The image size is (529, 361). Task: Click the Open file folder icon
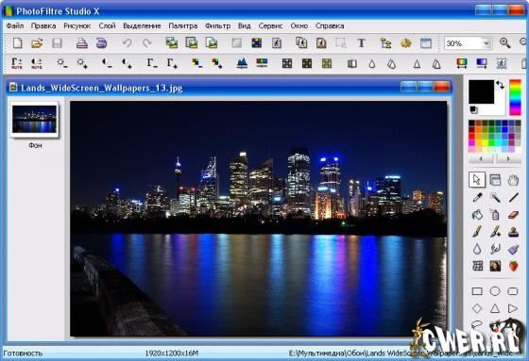pos(37,43)
